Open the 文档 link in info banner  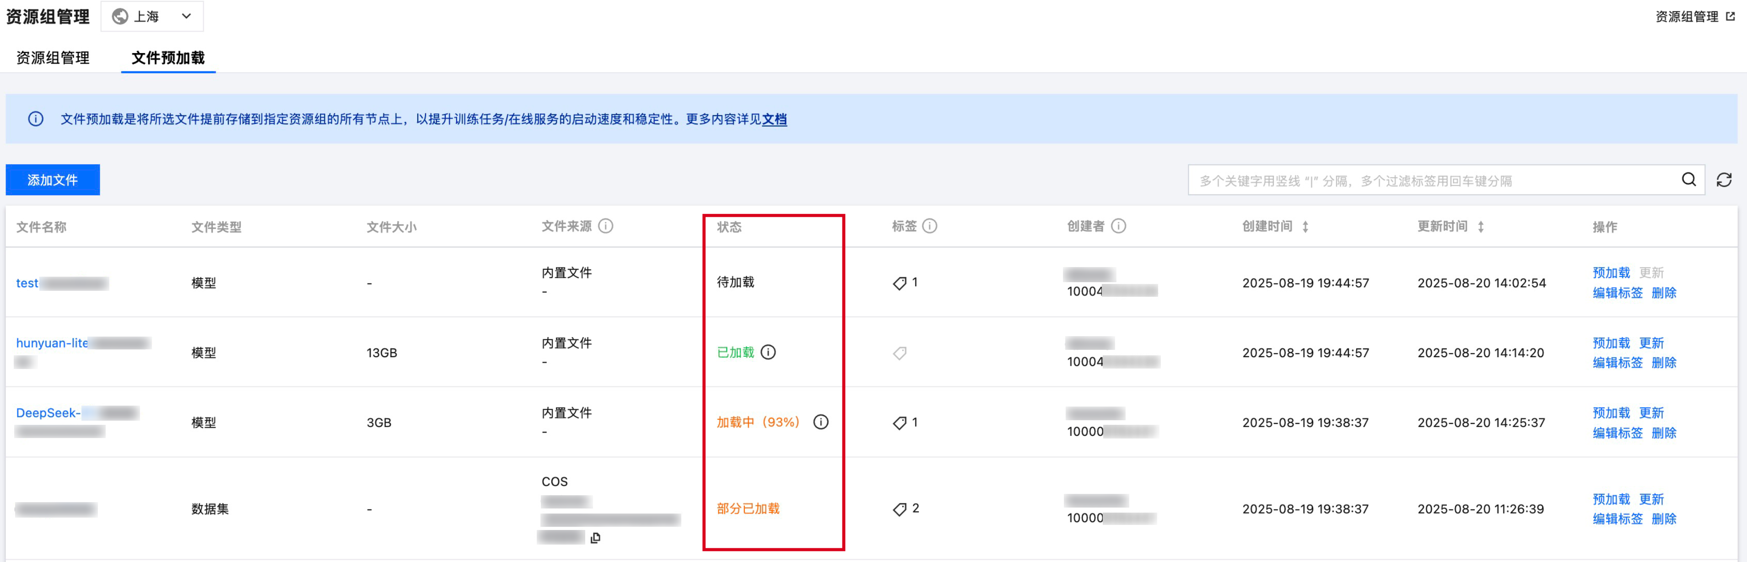pyautogui.click(x=774, y=119)
